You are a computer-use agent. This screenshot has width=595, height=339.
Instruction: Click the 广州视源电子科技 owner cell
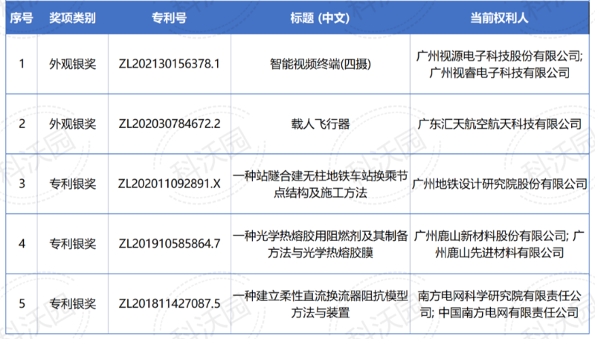500,64
